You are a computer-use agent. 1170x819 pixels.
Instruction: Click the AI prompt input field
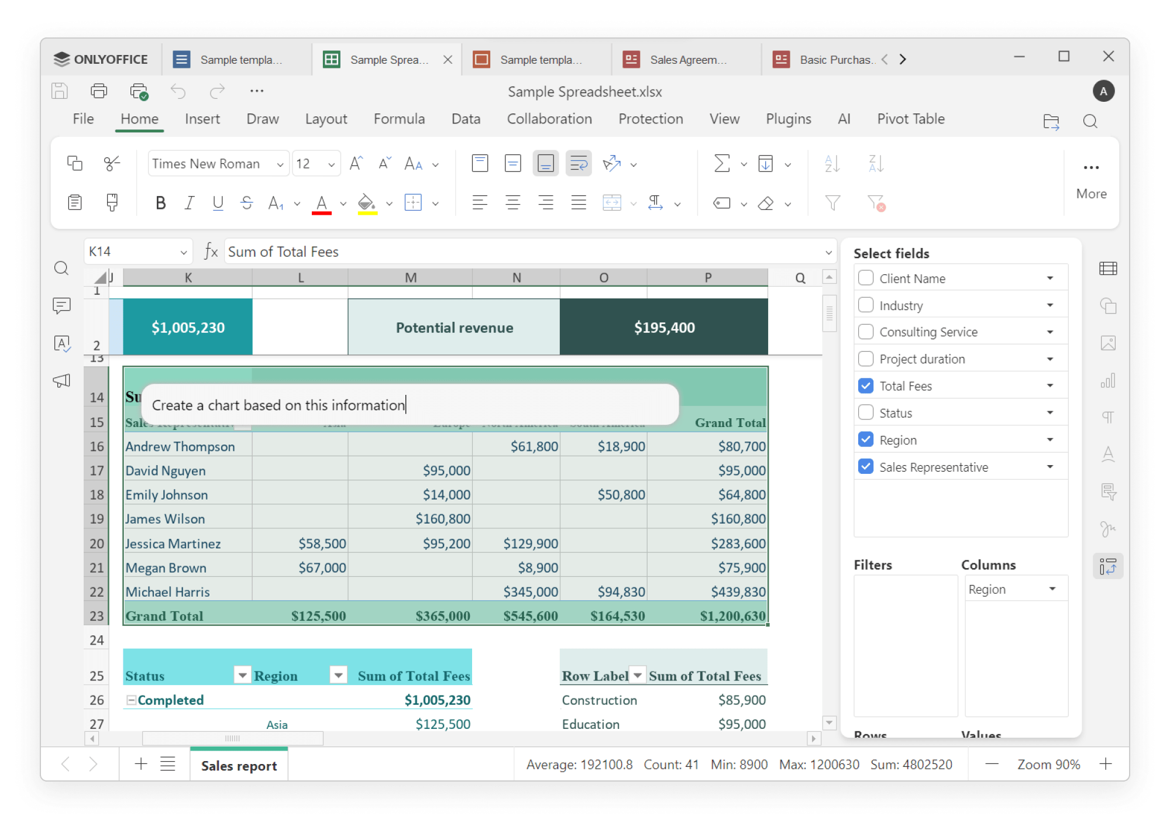[410, 405]
